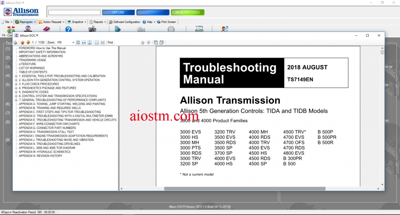Click the grayed video camera icon

pyautogui.click(x=141, y=29)
